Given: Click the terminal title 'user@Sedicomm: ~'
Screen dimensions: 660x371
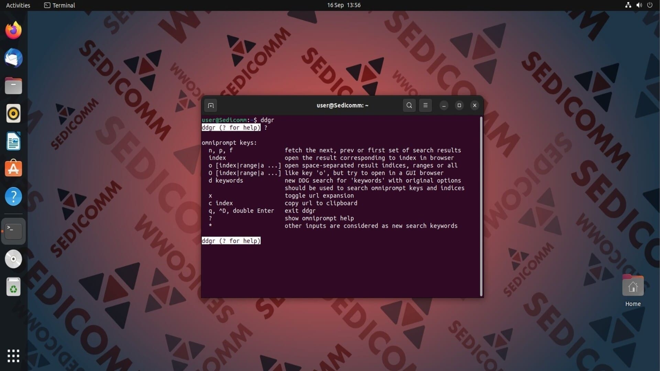Looking at the screenshot, I should 342,105.
